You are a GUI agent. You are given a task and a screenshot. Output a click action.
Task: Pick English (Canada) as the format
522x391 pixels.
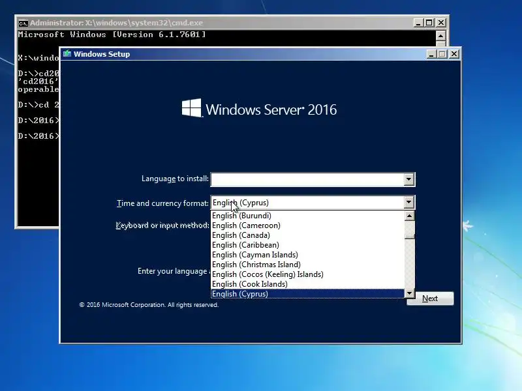308,235
